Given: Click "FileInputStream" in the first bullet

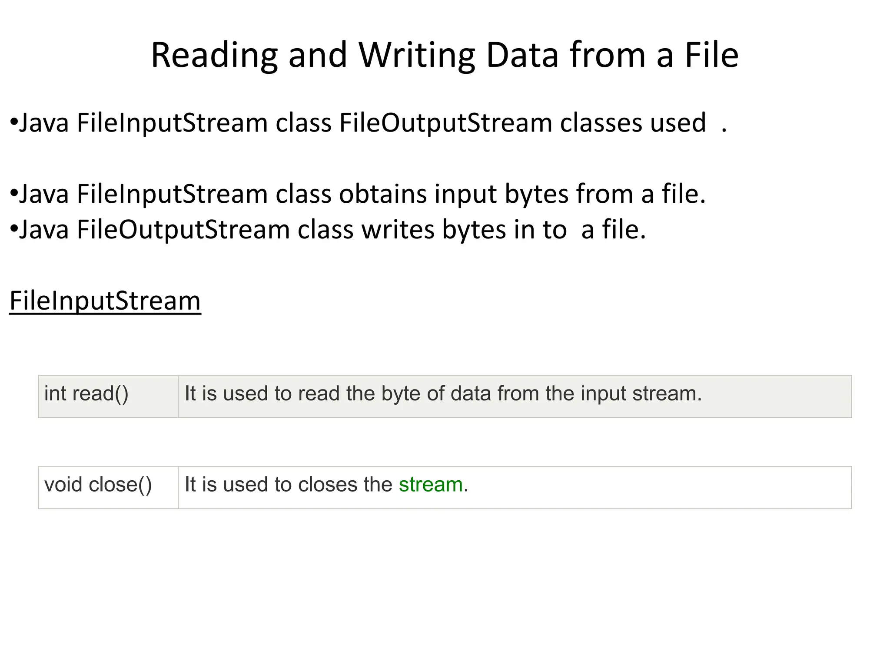Looking at the screenshot, I should pos(172,122).
